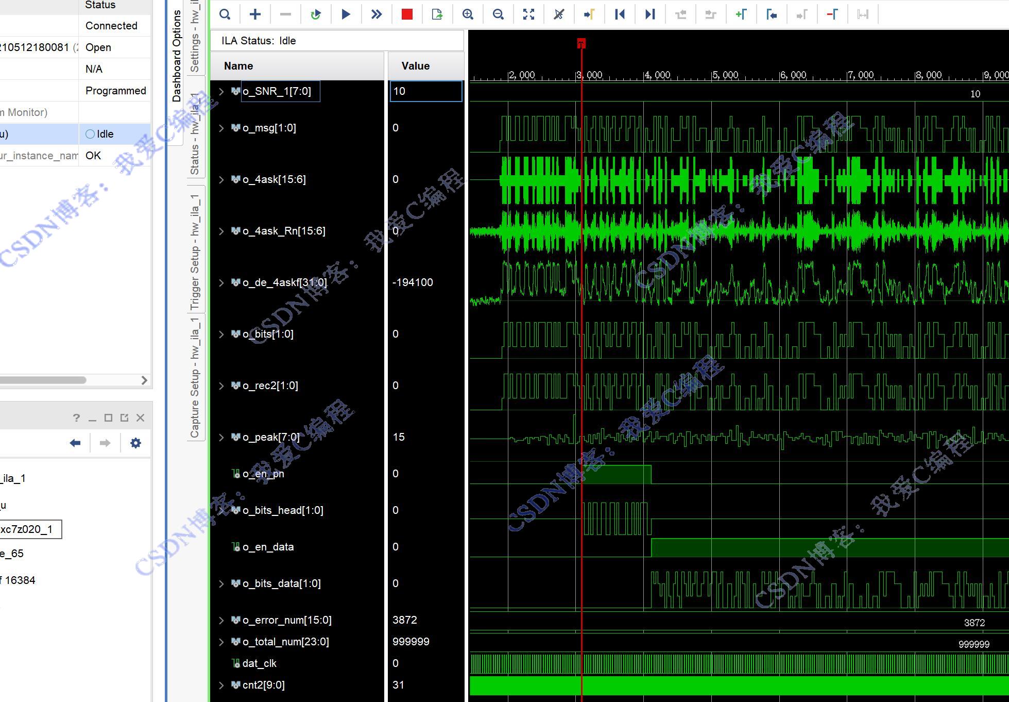Click the hardware panel horizontal scrollbar
The image size is (1009, 702).
(x=44, y=380)
